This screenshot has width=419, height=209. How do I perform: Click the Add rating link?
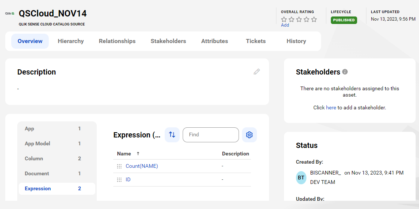(285, 25)
